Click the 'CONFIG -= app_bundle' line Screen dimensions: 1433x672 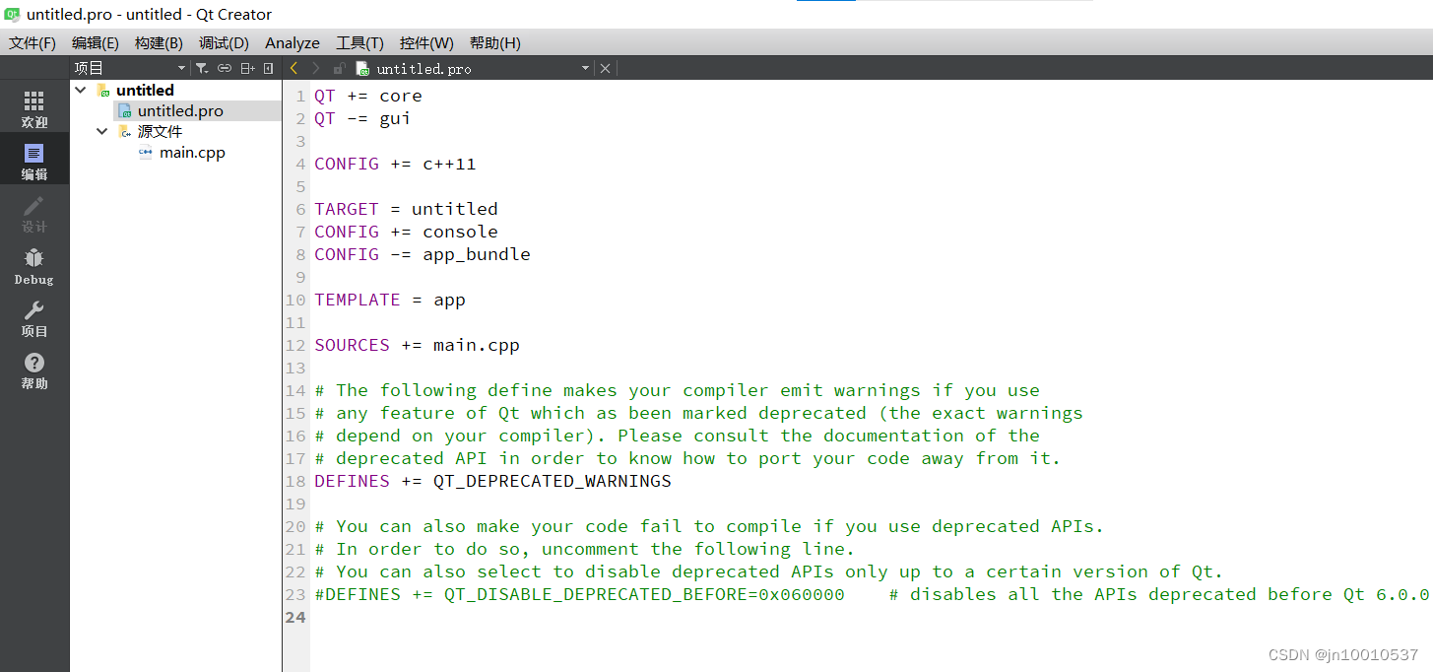coord(423,254)
